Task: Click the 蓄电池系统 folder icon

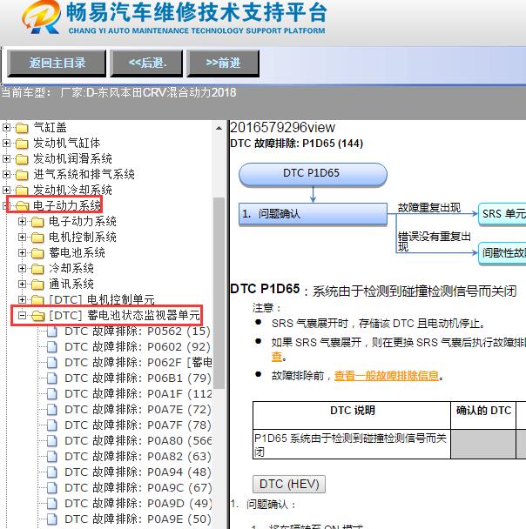Action: coord(37,253)
